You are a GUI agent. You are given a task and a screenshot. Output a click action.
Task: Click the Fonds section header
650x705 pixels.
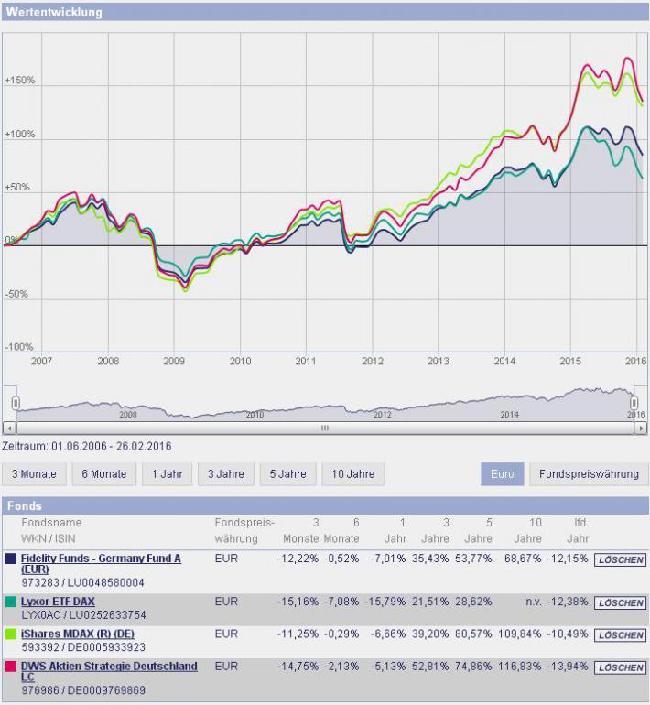[x=325, y=505]
